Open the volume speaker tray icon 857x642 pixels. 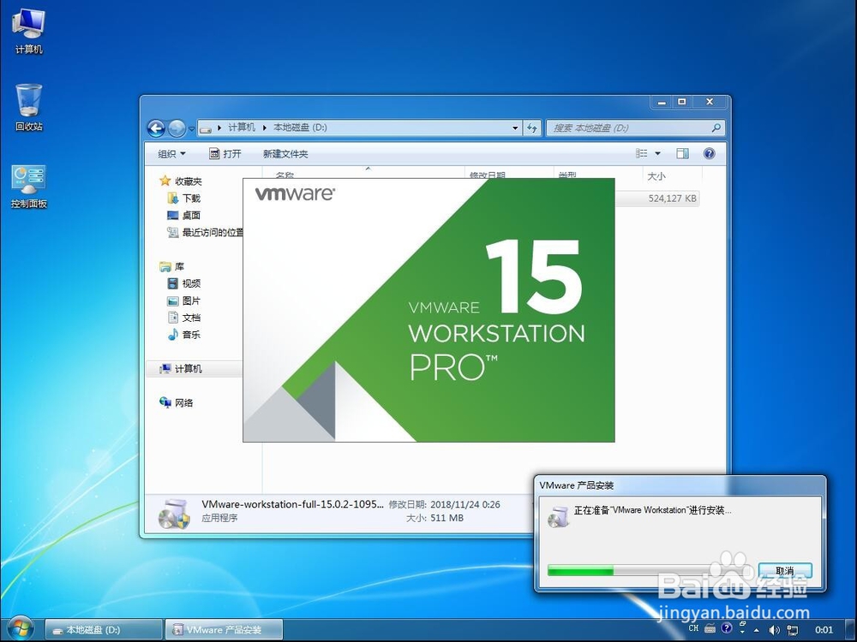click(x=774, y=630)
